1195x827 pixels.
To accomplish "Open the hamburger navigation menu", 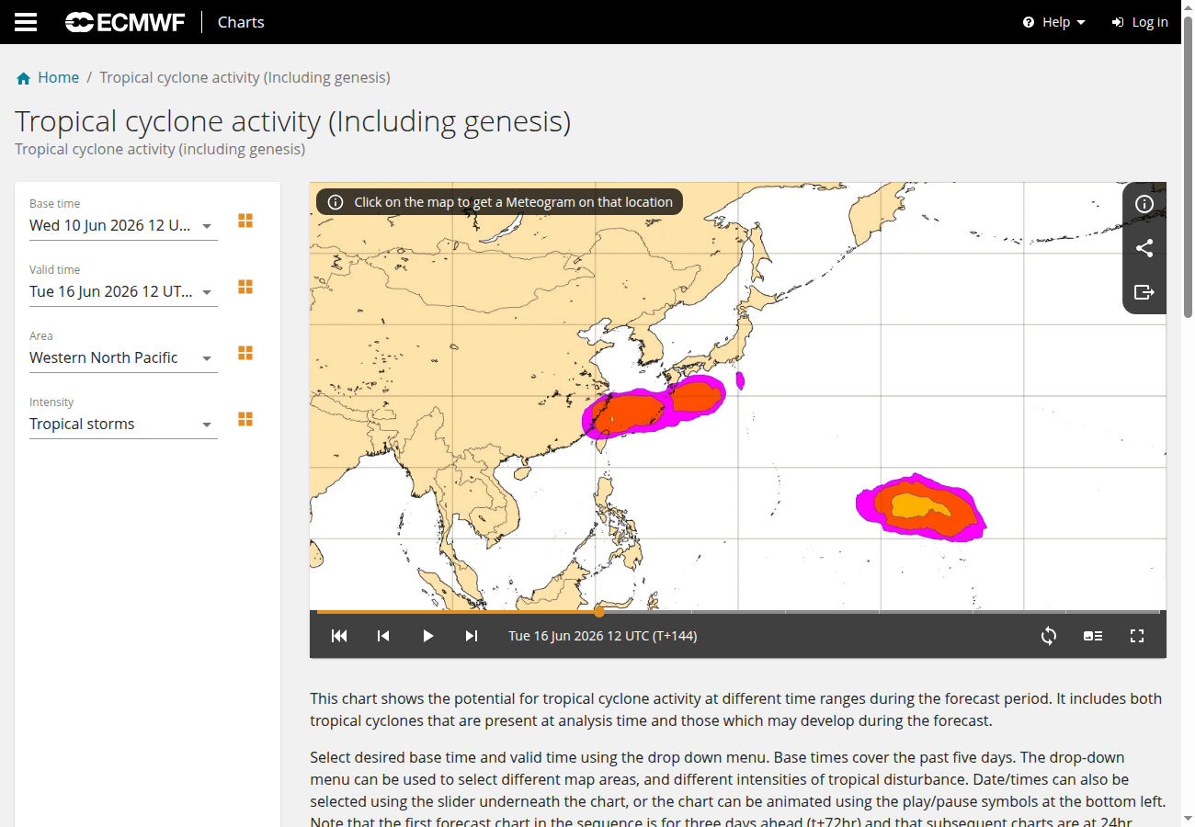I will (26, 22).
